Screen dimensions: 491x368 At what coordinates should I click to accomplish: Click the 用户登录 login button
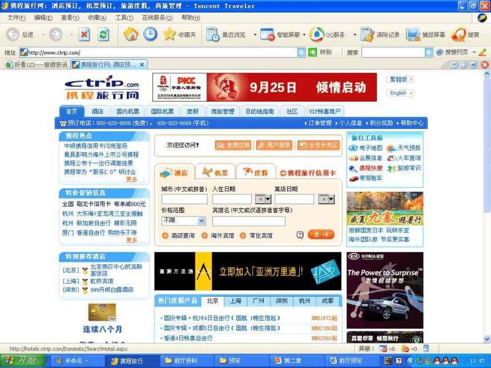coord(274,145)
